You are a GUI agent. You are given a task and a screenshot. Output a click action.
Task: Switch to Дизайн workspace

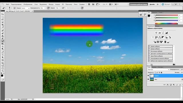[152, 4]
